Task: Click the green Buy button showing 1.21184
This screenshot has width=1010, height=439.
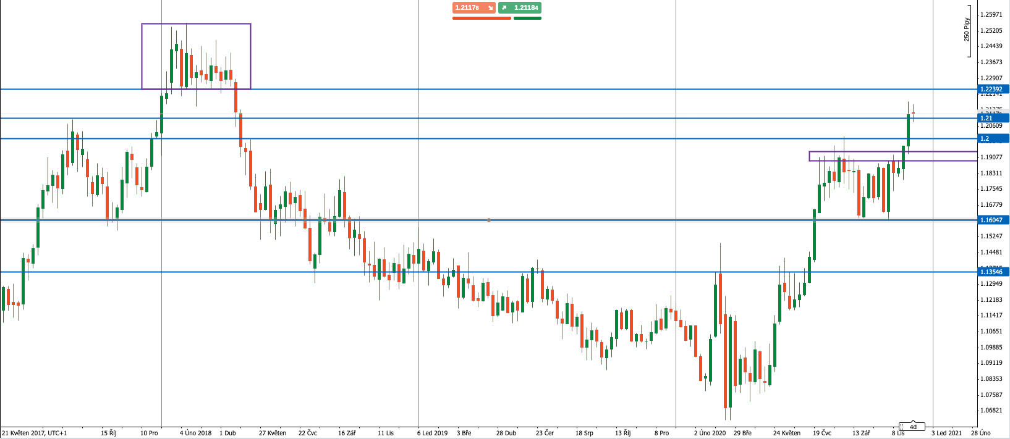Action: [520, 8]
